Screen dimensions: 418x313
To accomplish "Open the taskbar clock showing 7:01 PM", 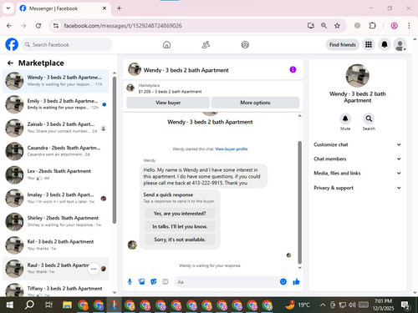I will click(383, 305).
